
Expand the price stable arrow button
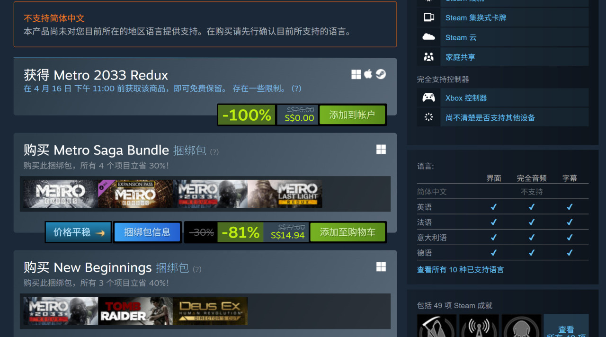[x=78, y=232]
